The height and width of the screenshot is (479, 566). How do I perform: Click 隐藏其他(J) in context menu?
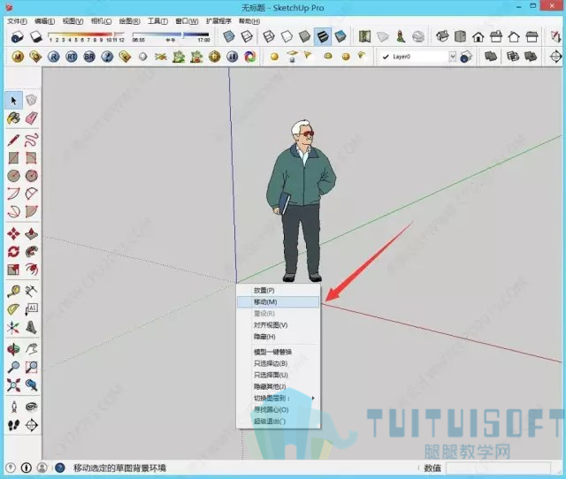point(279,386)
